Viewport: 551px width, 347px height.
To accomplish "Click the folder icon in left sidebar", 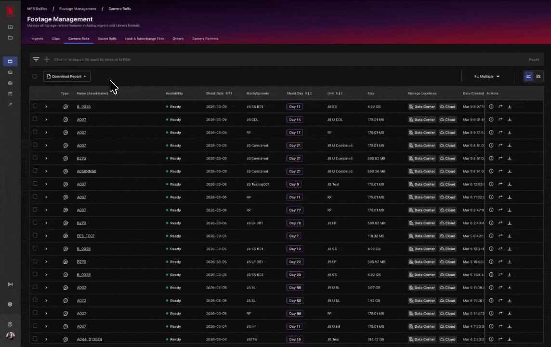I will point(10,38).
